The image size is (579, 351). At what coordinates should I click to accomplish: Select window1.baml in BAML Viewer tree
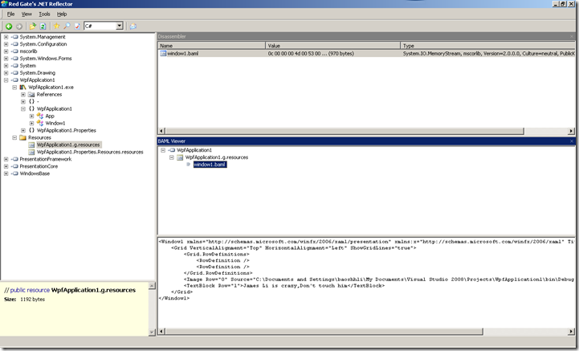(x=210, y=165)
